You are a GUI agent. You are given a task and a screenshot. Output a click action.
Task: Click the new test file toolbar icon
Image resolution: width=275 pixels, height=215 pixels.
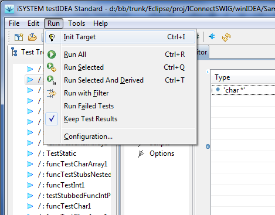coord(19,37)
